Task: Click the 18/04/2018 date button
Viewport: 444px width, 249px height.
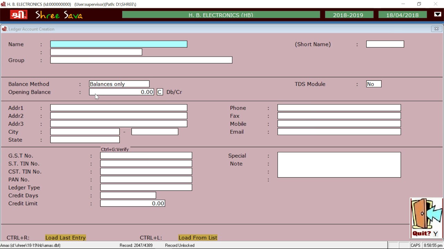Action: tap(402, 15)
